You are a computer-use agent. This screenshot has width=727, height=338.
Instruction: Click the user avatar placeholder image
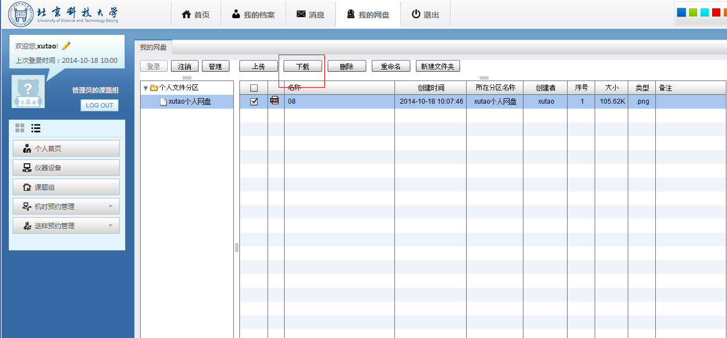click(x=28, y=92)
